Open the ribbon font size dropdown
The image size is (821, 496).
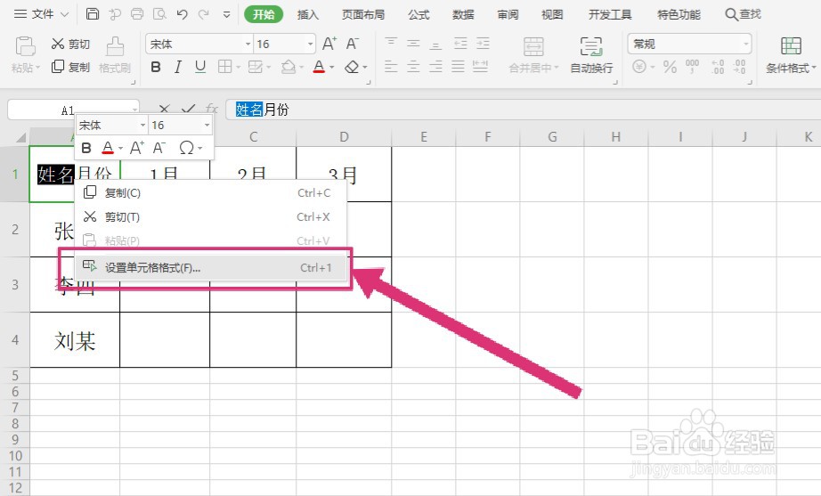(x=311, y=44)
